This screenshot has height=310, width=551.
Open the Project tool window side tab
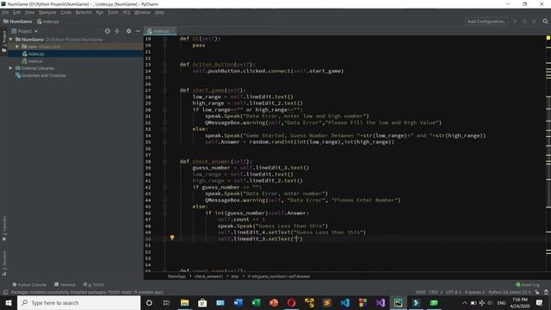tap(4, 41)
